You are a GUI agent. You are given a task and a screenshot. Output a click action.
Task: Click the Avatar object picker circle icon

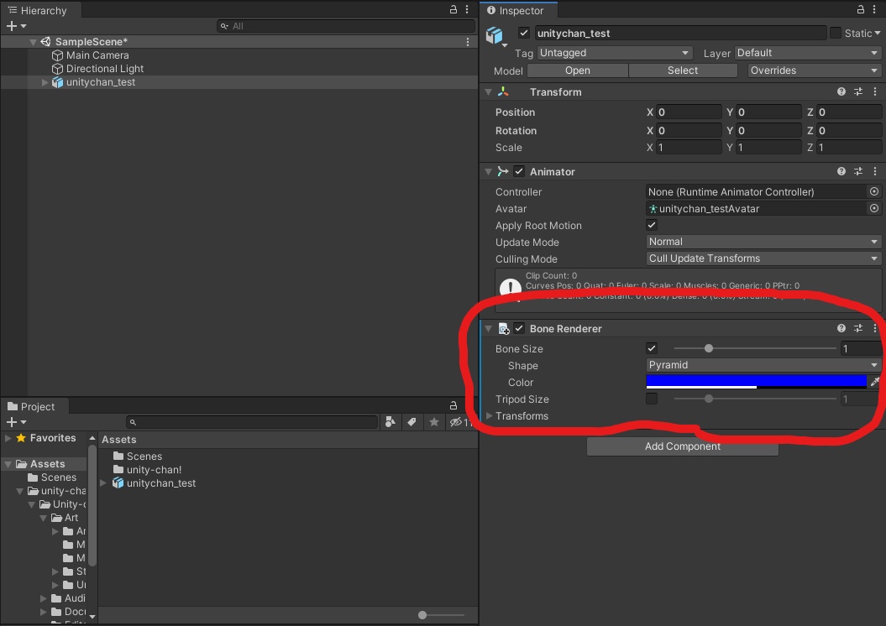click(873, 208)
